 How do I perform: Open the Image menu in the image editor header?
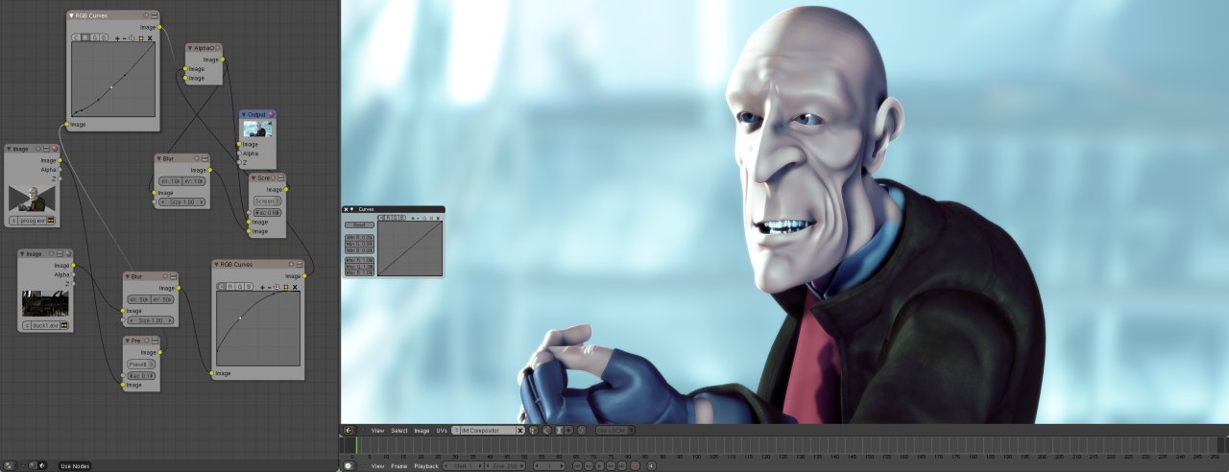click(422, 431)
